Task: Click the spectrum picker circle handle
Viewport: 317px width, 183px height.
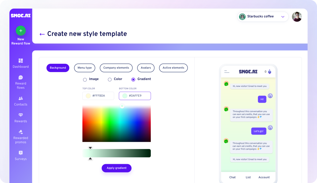Action: pyautogui.click(x=122, y=106)
